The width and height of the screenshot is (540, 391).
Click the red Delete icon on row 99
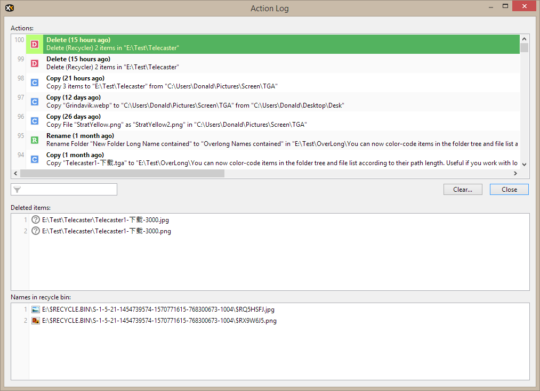click(x=35, y=63)
